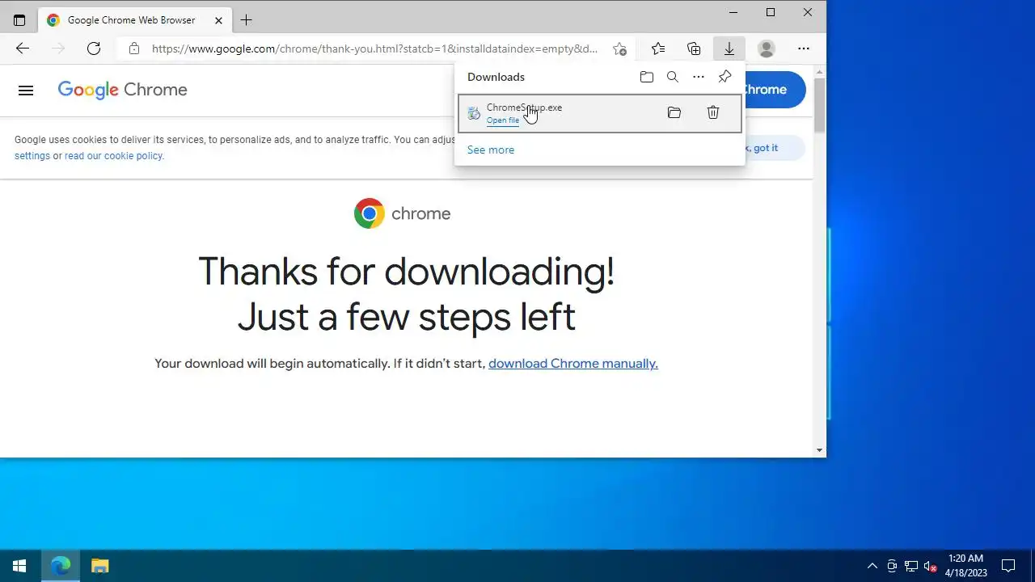Screen dimensions: 1035x582
Task: Click the taskbar clock and date
Action: coord(966,566)
